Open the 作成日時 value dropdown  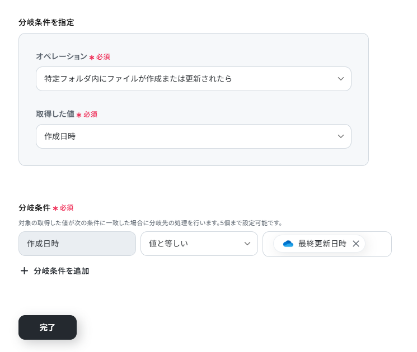tap(194, 136)
